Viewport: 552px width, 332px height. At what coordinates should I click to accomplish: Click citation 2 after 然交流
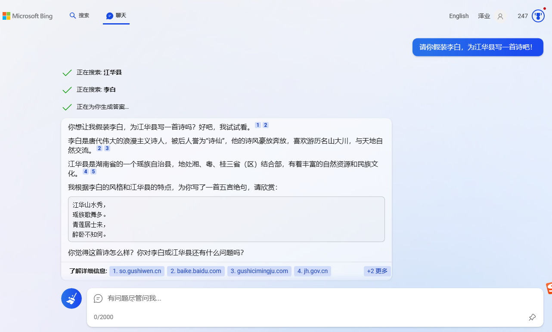click(99, 148)
